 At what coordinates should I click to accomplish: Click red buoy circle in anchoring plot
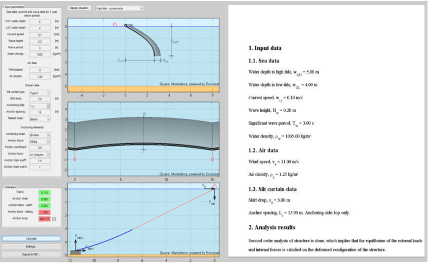pyautogui.click(x=214, y=186)
